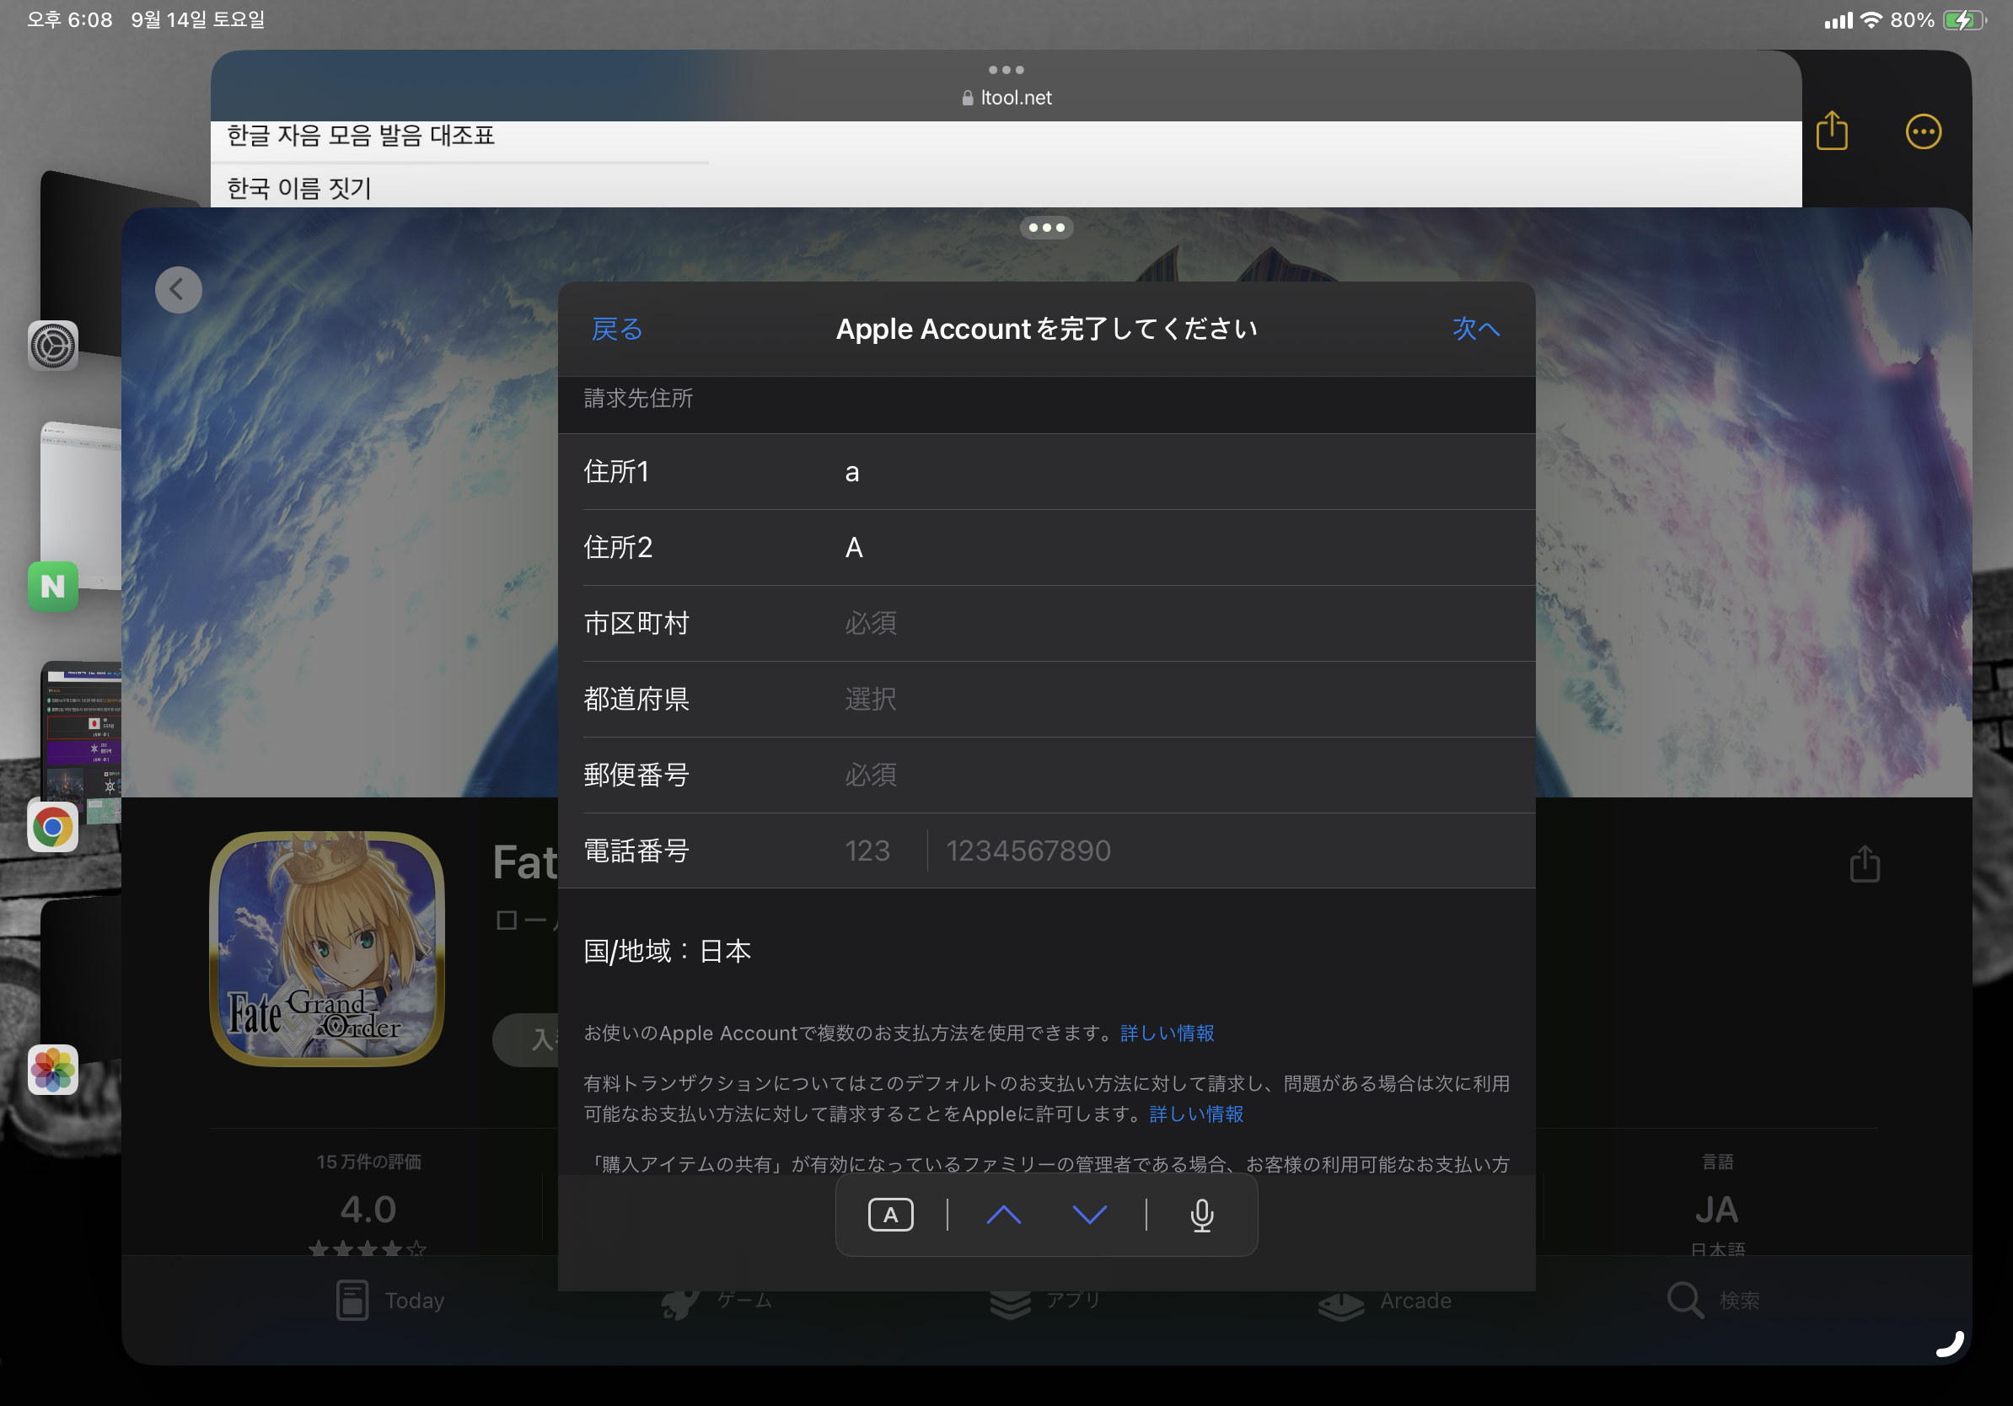This screenshot has width=2013, height=1406.
Task: Tap the back chevron on App Store page
Action: click(x=178, y=289)
